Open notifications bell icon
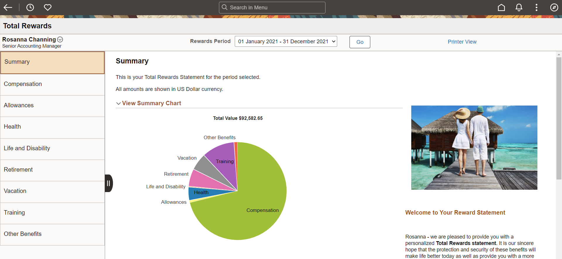The width and height of the screenshot is (562, 259). tap(519, 8)
